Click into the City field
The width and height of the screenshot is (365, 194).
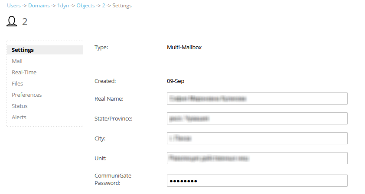257,138
